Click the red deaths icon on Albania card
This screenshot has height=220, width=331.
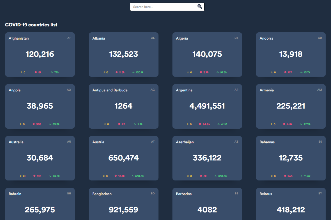coord(117,72)
